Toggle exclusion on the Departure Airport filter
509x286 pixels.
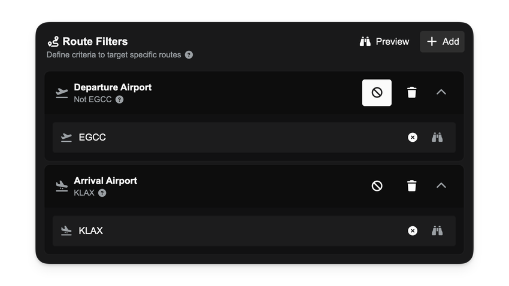[377, 93]
